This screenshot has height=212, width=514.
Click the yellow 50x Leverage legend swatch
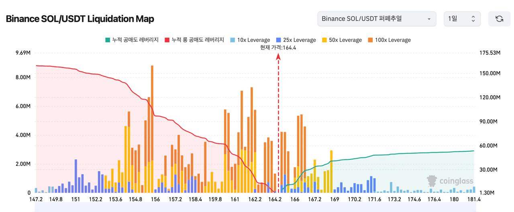pos(324,40)
